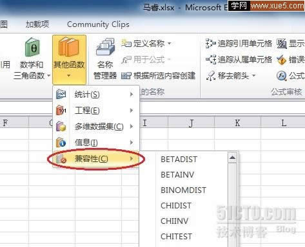Click the 显示公式 icon in formula auditing
The width and height of the screenshot is (305, 247).
tap(282, 44)
